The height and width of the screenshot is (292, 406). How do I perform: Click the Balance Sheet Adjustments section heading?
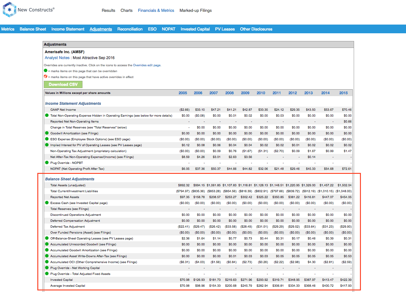click(70, 179)
